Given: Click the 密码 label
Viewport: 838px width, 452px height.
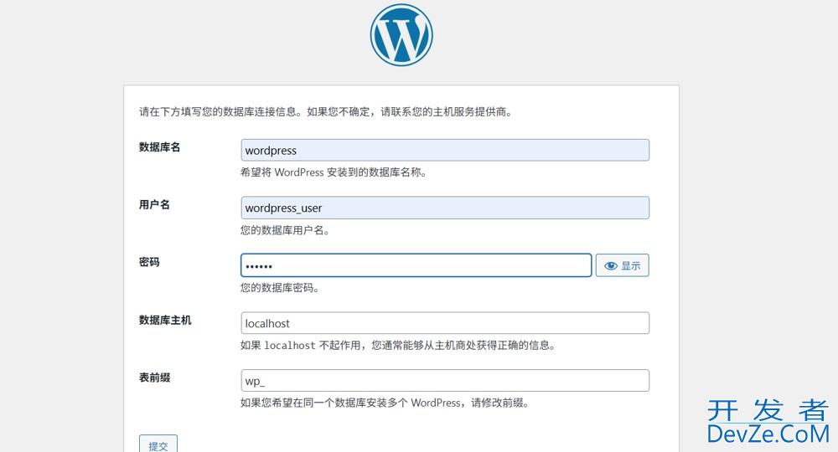Looking at the screenshot, I should (149, 262).
